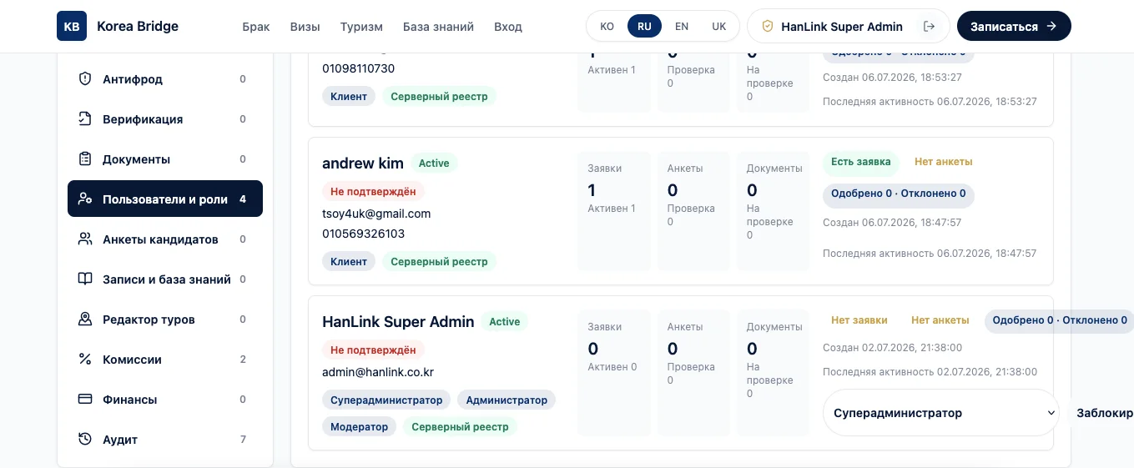
Task: Open the Антифрод section in sidebar
Action: coord(165,79)
